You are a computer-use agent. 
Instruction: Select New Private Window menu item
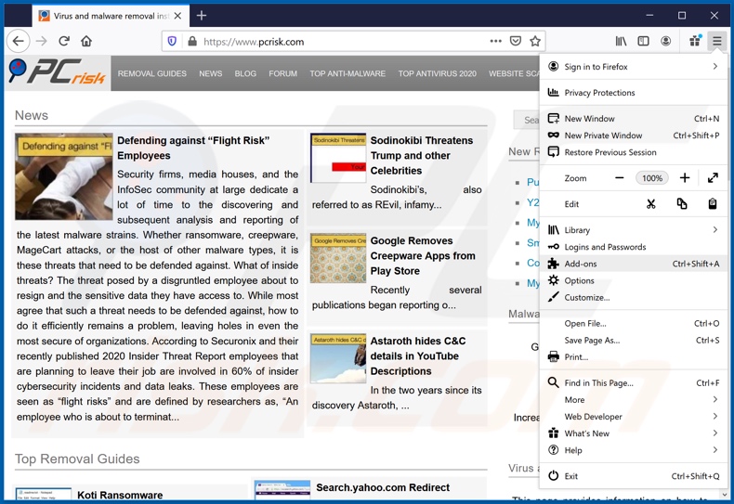pyautogui.click(x=603, y=136)
